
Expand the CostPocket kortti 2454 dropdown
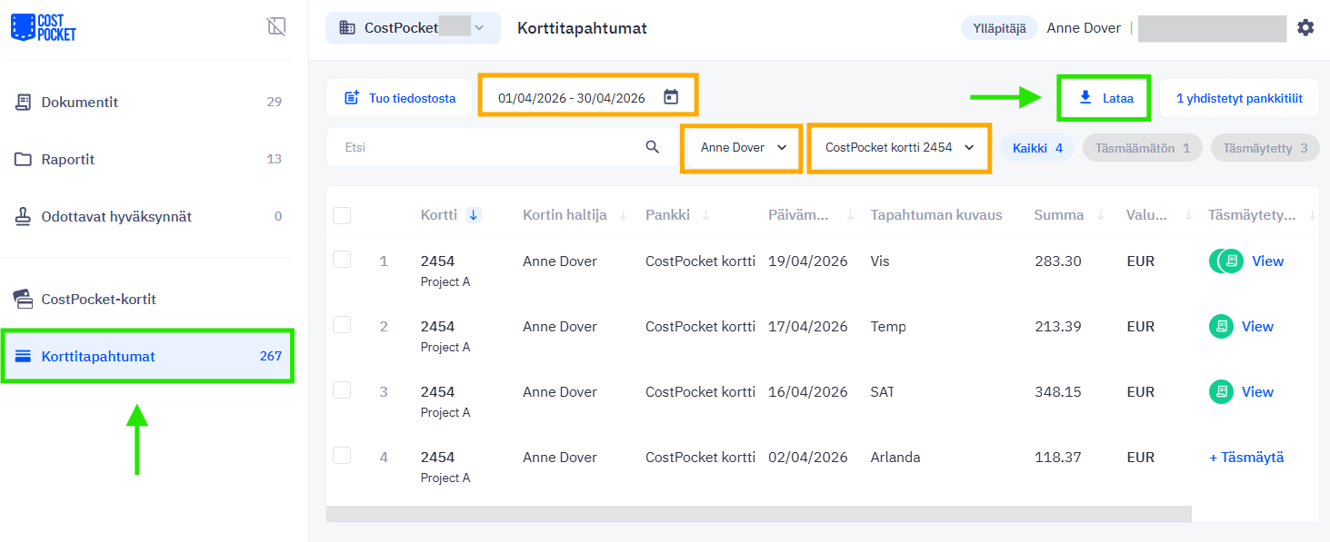click(x=899, y=147)
